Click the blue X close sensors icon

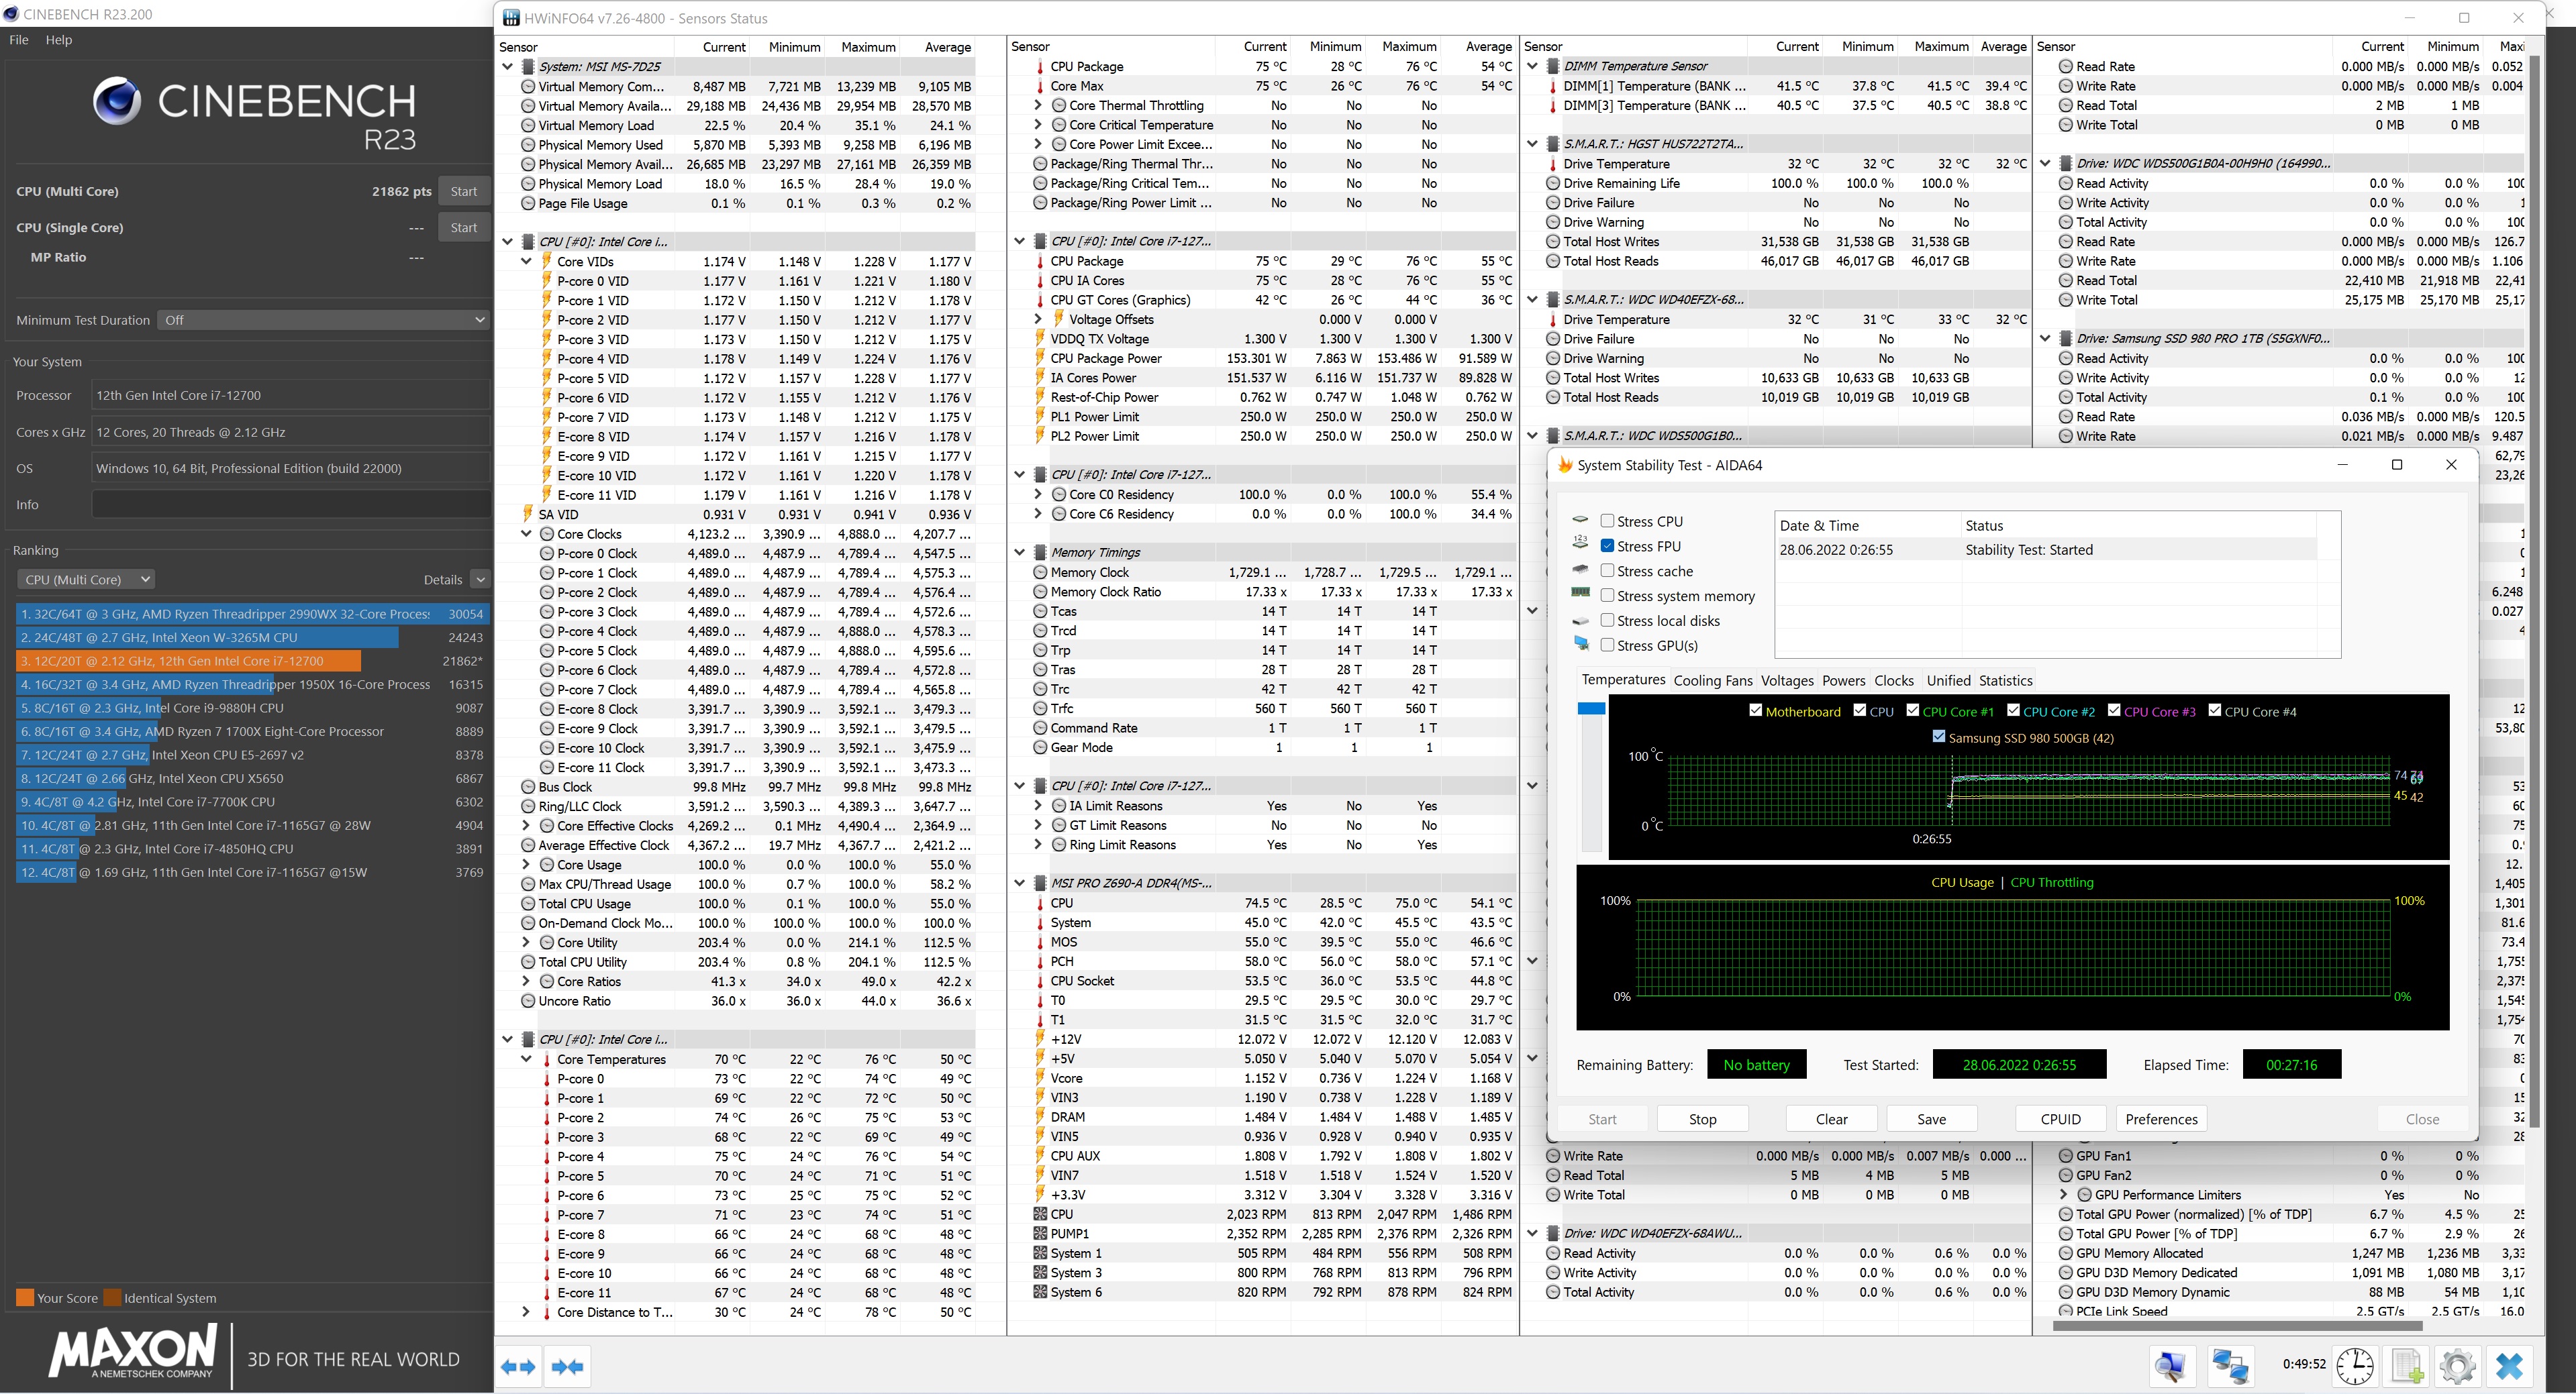pos(2509,1365)
